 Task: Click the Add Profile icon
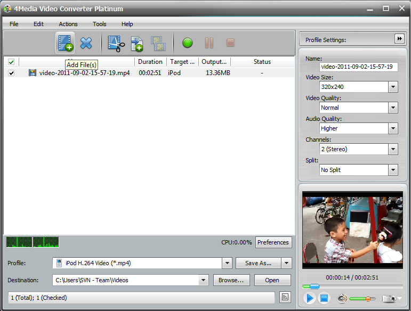pos(137,44)
